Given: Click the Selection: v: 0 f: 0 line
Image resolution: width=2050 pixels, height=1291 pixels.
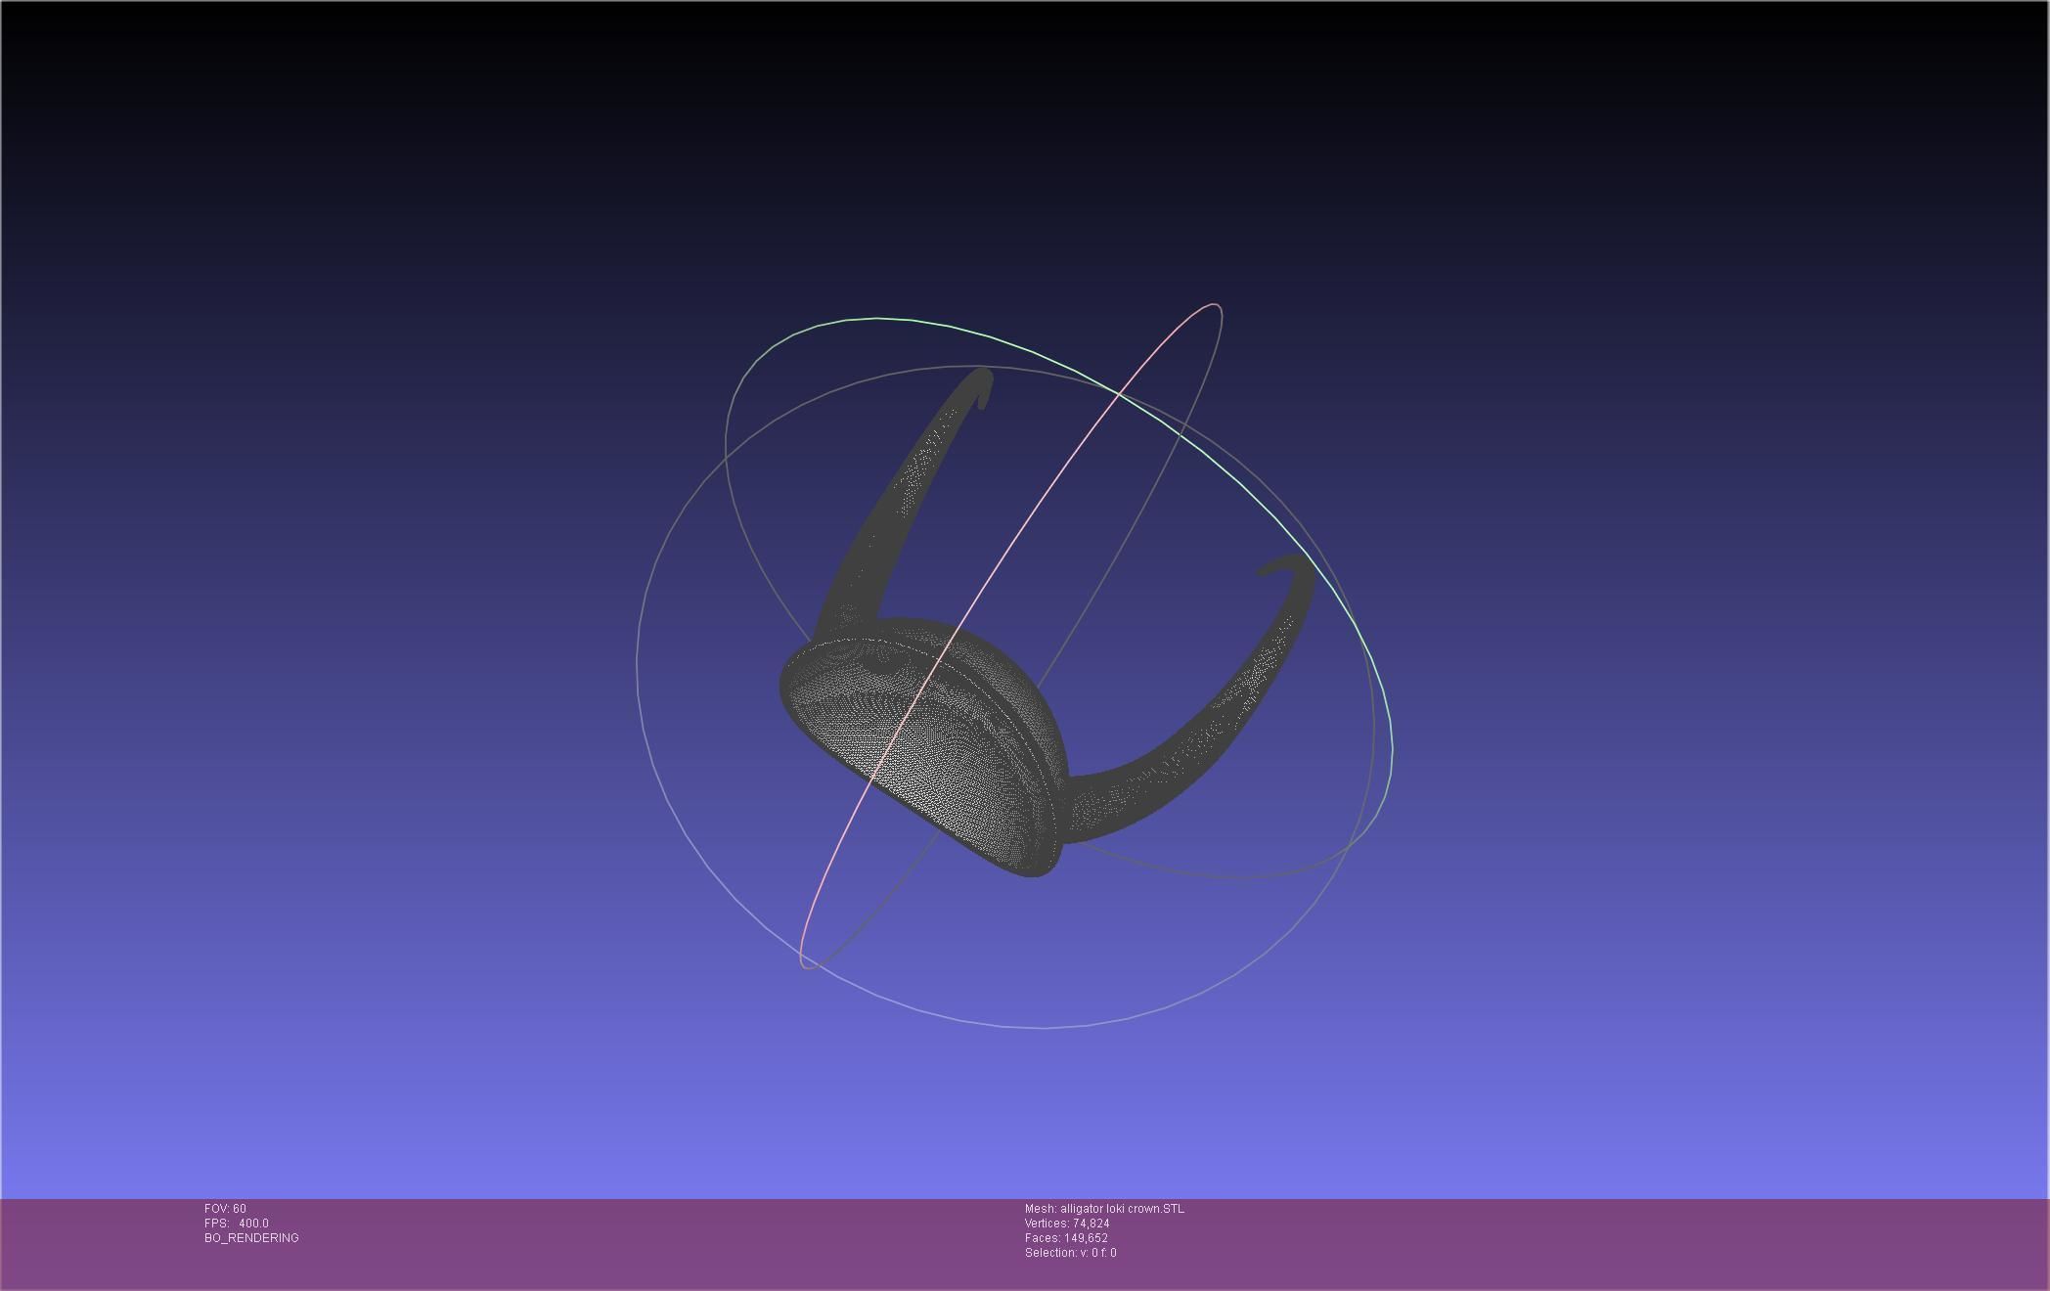Looking at the screenshot, I should pos(1070,1253).
